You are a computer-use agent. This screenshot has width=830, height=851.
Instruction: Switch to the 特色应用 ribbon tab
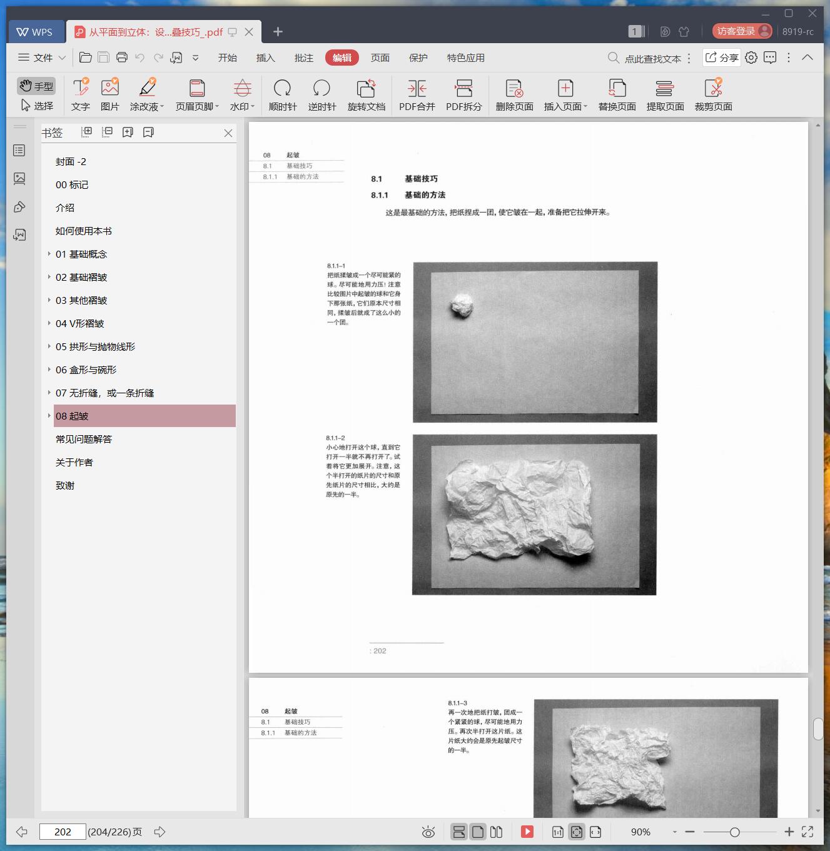[x=466, y=58]
